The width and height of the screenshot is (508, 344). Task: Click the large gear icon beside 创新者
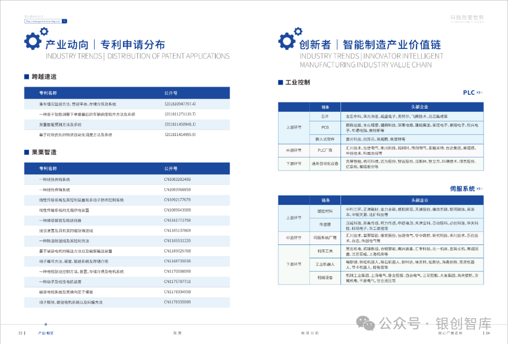click(286, 41)
